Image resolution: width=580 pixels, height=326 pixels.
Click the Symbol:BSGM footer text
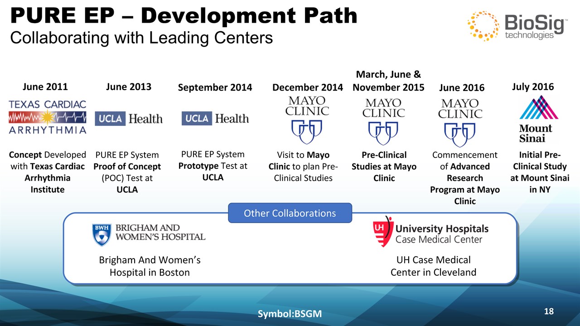tap(290, 313)
